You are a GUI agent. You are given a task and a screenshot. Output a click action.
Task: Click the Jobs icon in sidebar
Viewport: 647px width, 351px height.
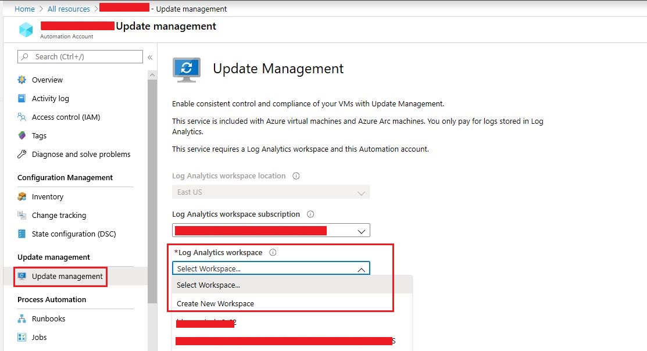(22, 337)
